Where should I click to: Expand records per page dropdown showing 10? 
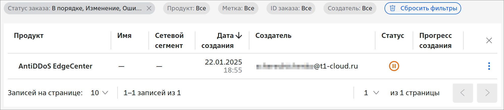coord(99,93)
